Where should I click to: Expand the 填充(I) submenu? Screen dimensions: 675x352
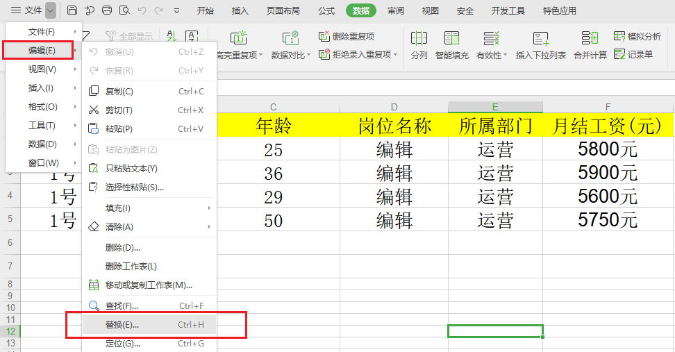pyautogui.click(x=149, y=208)
